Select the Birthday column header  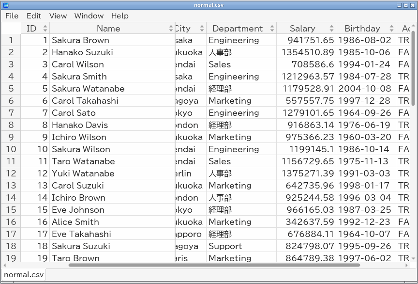(x=366, y=28)
